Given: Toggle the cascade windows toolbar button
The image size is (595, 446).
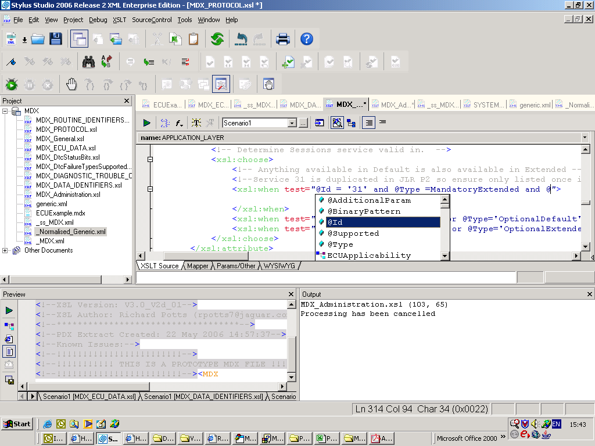Looking at the screenshot, I should pos(79,39).
